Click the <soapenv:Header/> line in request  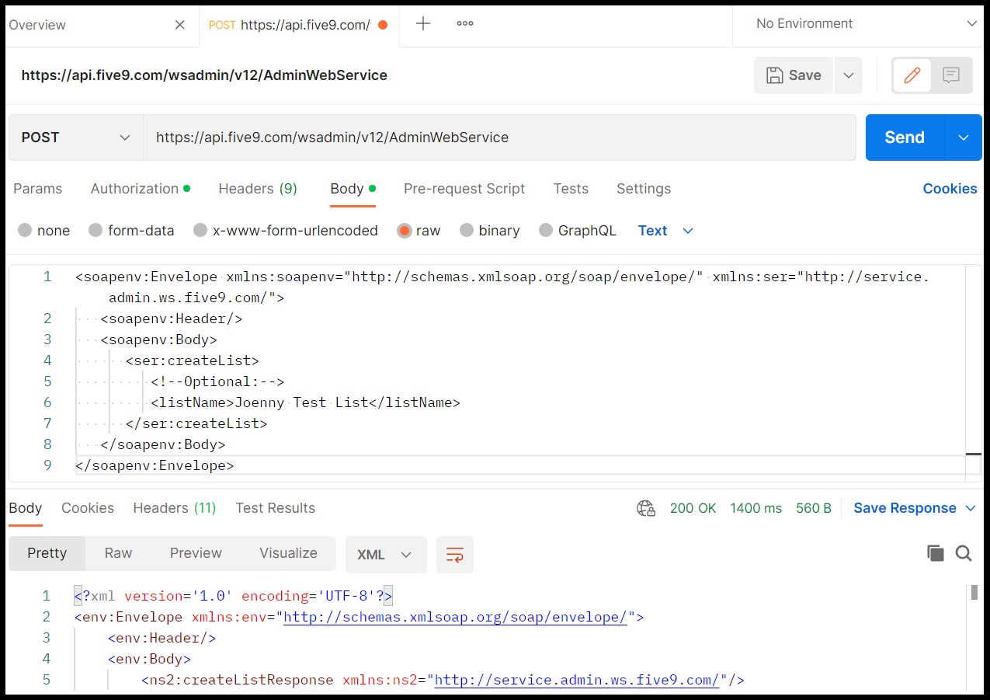[172, 319]
